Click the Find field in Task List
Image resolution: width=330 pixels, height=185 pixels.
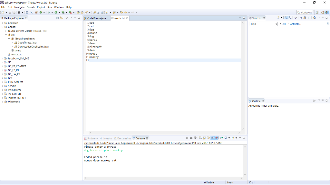click(x=263, y=24)
